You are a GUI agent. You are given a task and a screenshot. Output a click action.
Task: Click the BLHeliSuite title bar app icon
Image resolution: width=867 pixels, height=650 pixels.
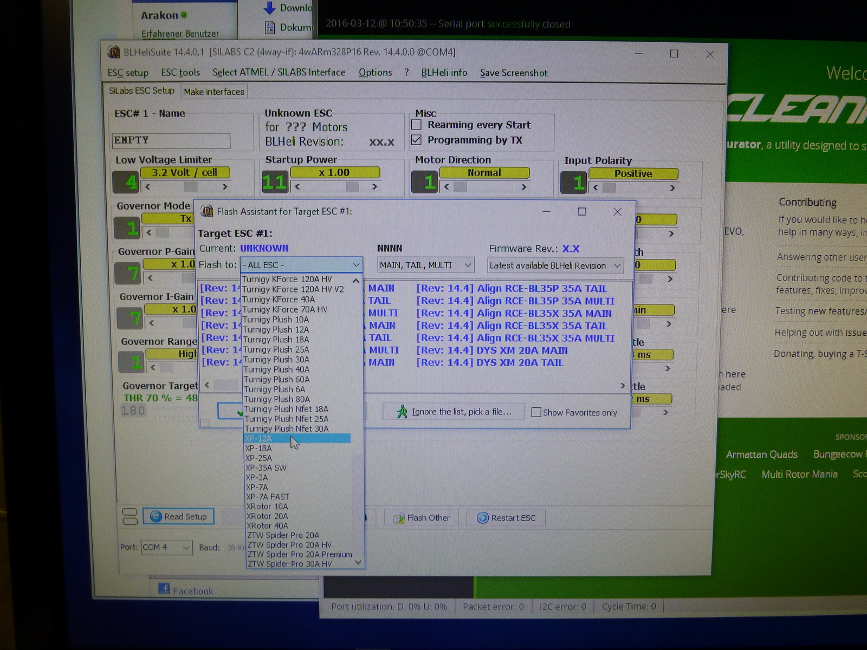click(113, 52)
